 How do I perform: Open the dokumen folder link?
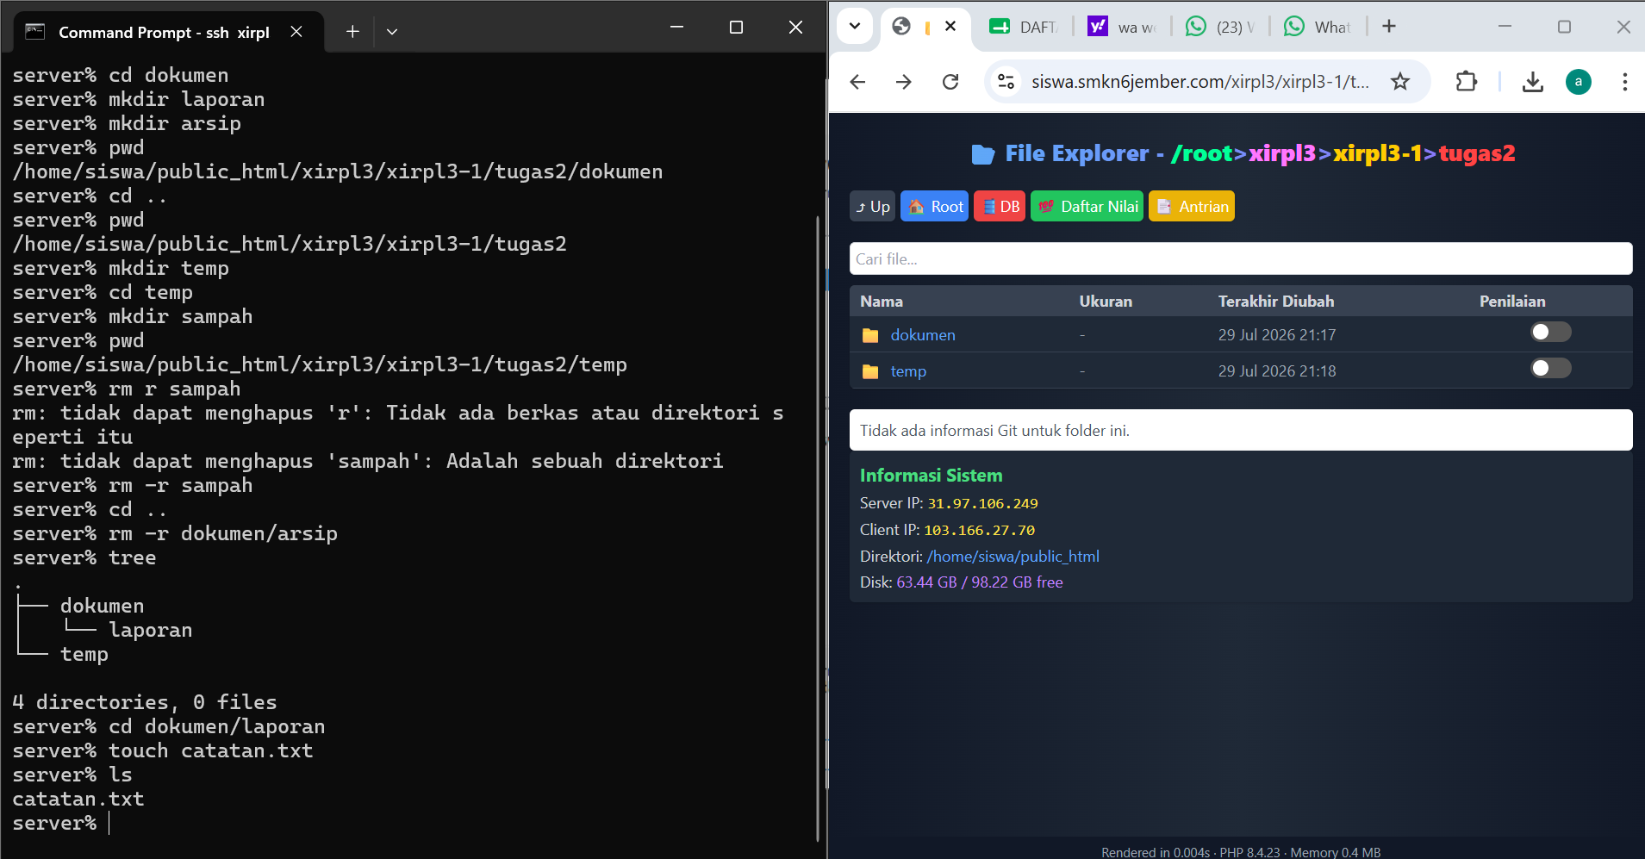pos(923,335)
